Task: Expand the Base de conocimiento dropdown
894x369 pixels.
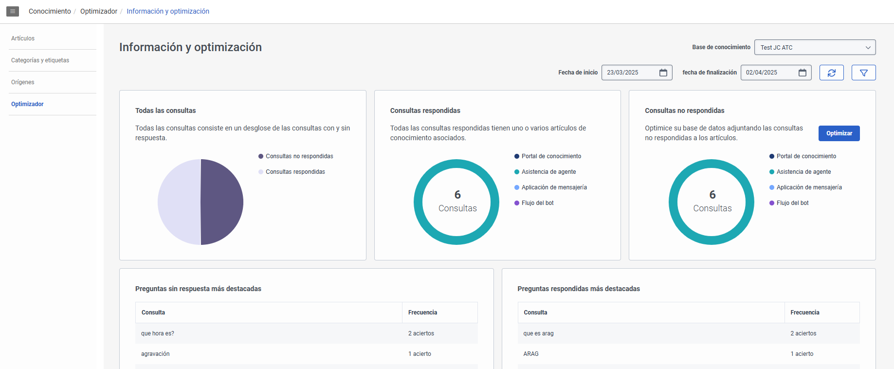Action: 815,47
